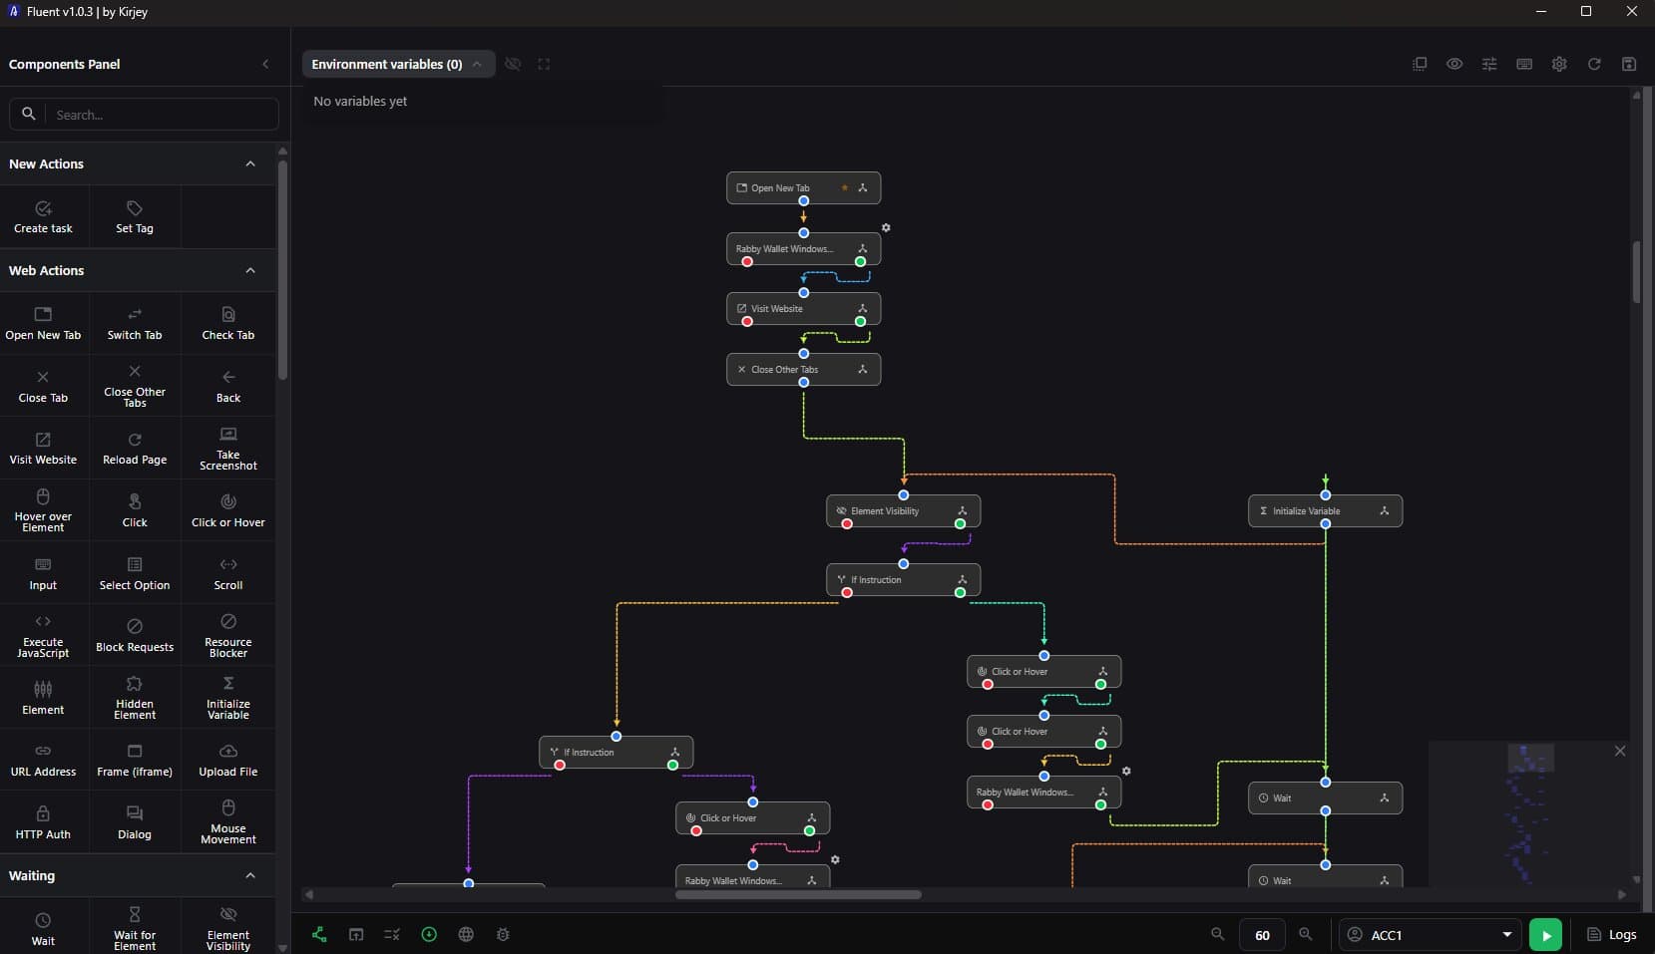Select the Upload File action
Viewport: 1655px width, 954px height.
(228, 760)
